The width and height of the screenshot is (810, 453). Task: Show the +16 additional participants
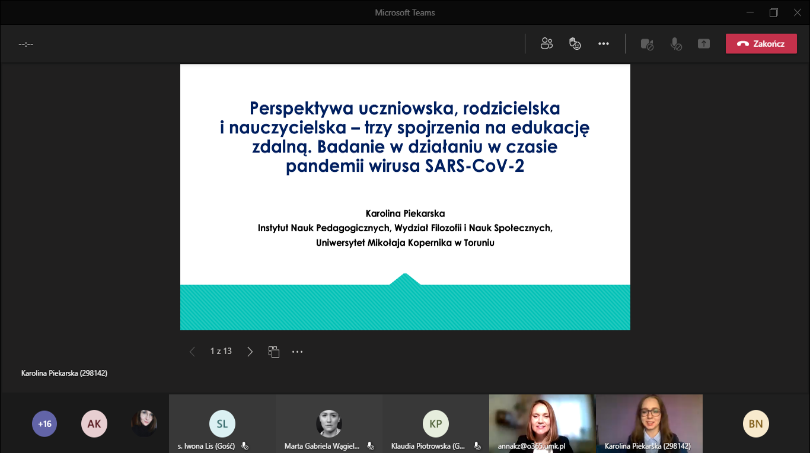point(44,424)
